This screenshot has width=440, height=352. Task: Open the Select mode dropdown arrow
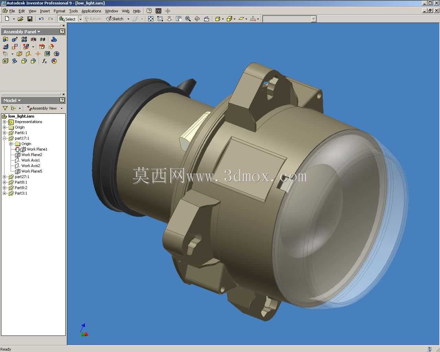click(80, 19)
